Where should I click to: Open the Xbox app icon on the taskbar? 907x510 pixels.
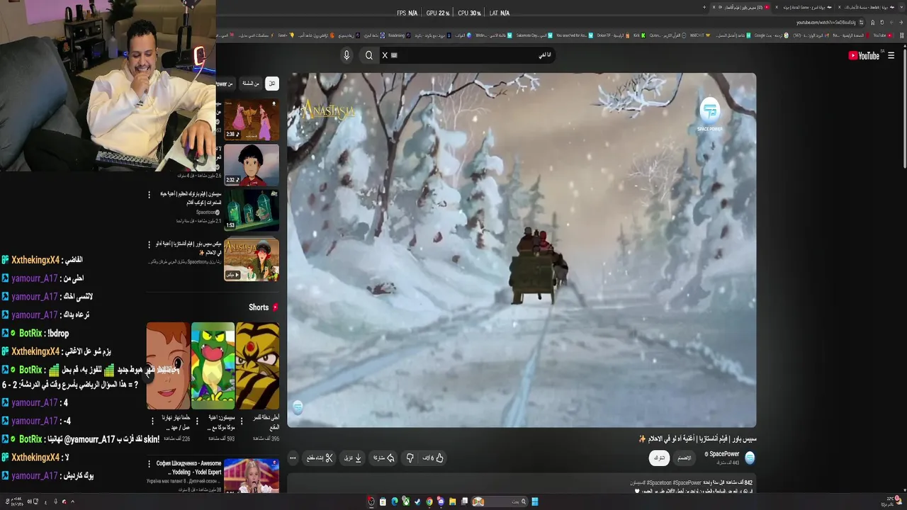[x=406, y=501]
